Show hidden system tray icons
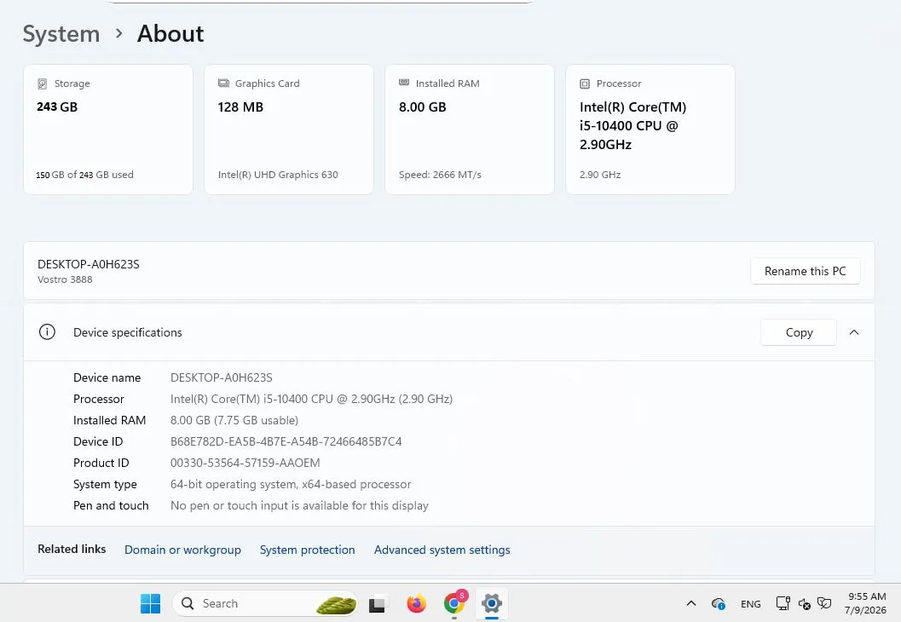 pos(691,603)
